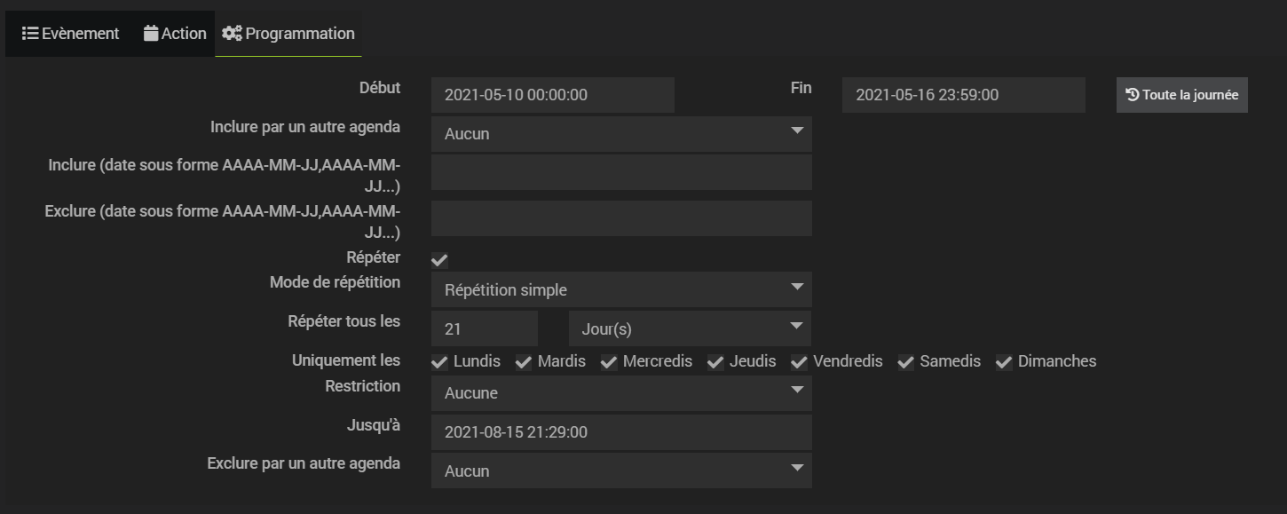Screen dimensions: 1287x514
Task: Toggle the Vendredis checkbox
Action: coord(799,362)
